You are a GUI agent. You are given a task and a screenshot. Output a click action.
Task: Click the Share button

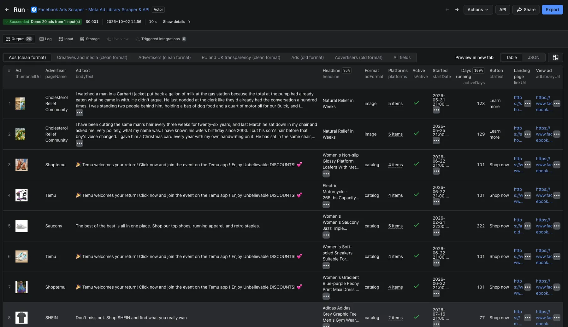click(x=526, y=10)
